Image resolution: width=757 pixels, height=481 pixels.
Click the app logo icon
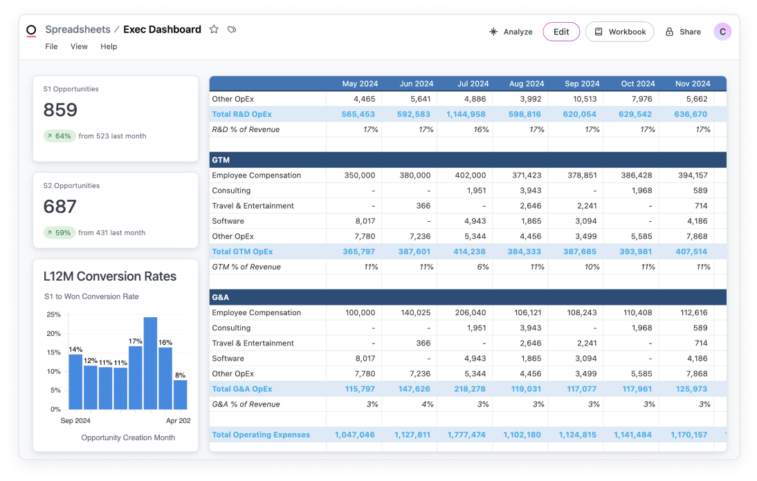tap(31, 30)
